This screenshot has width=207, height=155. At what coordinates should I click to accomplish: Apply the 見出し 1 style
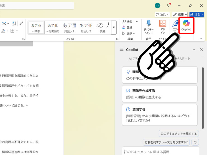point(69,28)
